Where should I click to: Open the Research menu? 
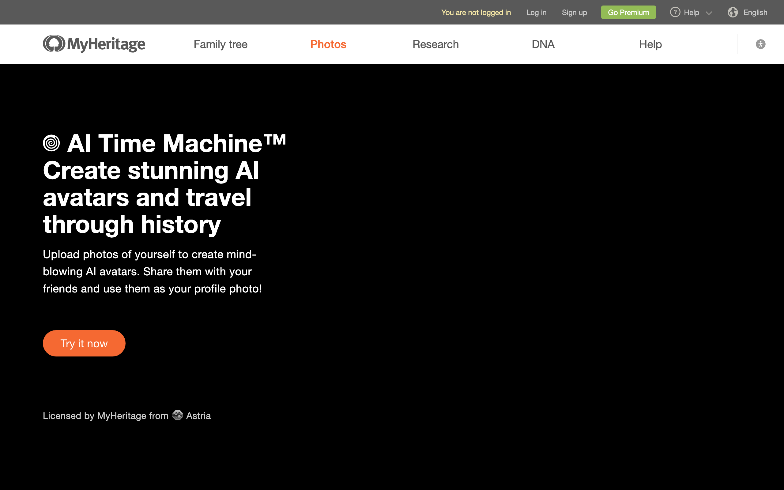435,44
